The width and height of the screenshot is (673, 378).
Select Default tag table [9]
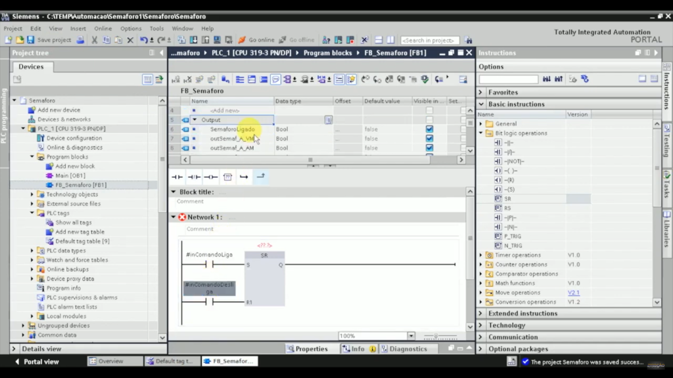[82, 241]
